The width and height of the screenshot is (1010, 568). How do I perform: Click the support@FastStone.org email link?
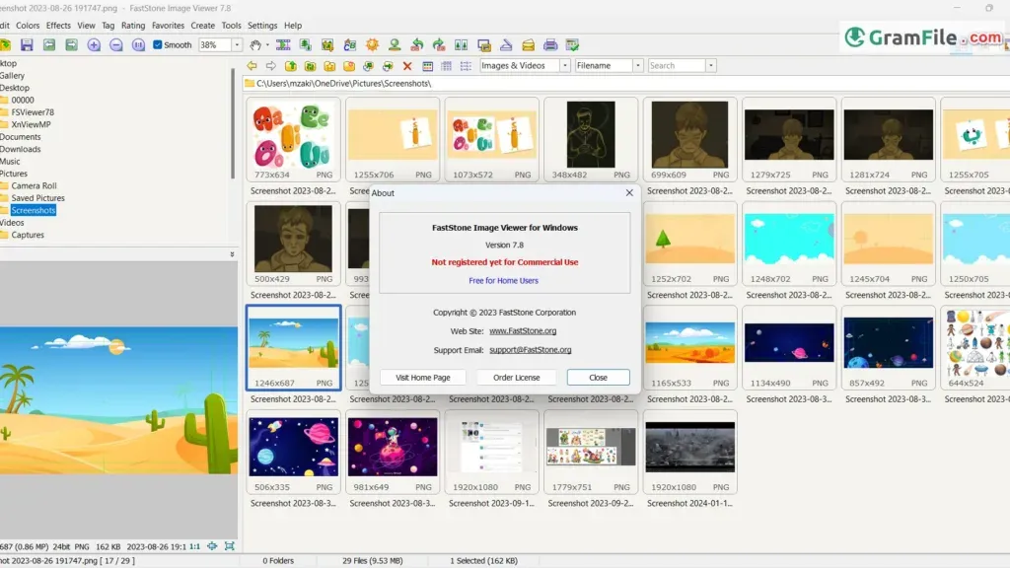530,350
